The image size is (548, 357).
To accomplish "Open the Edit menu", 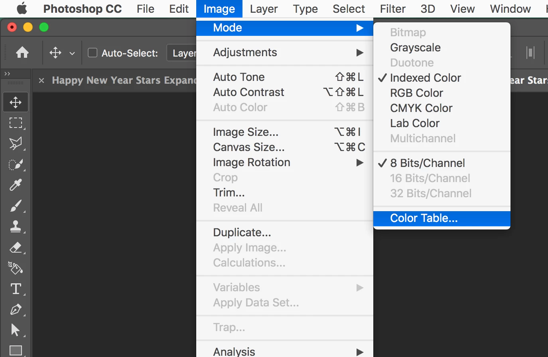I will click(x=179, y=9).
